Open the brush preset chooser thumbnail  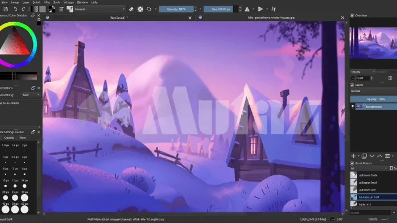69,9
